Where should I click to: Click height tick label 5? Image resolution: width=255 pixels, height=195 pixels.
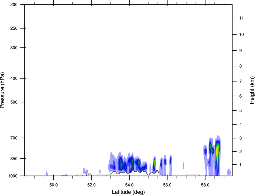tap(241, 110)
